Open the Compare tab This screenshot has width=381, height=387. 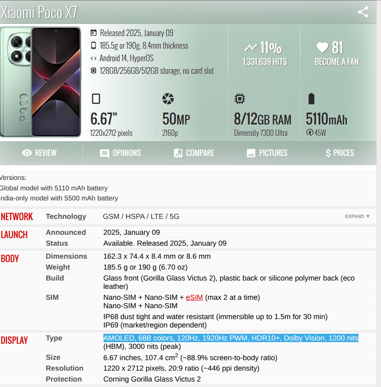click(x=194, y=153)
